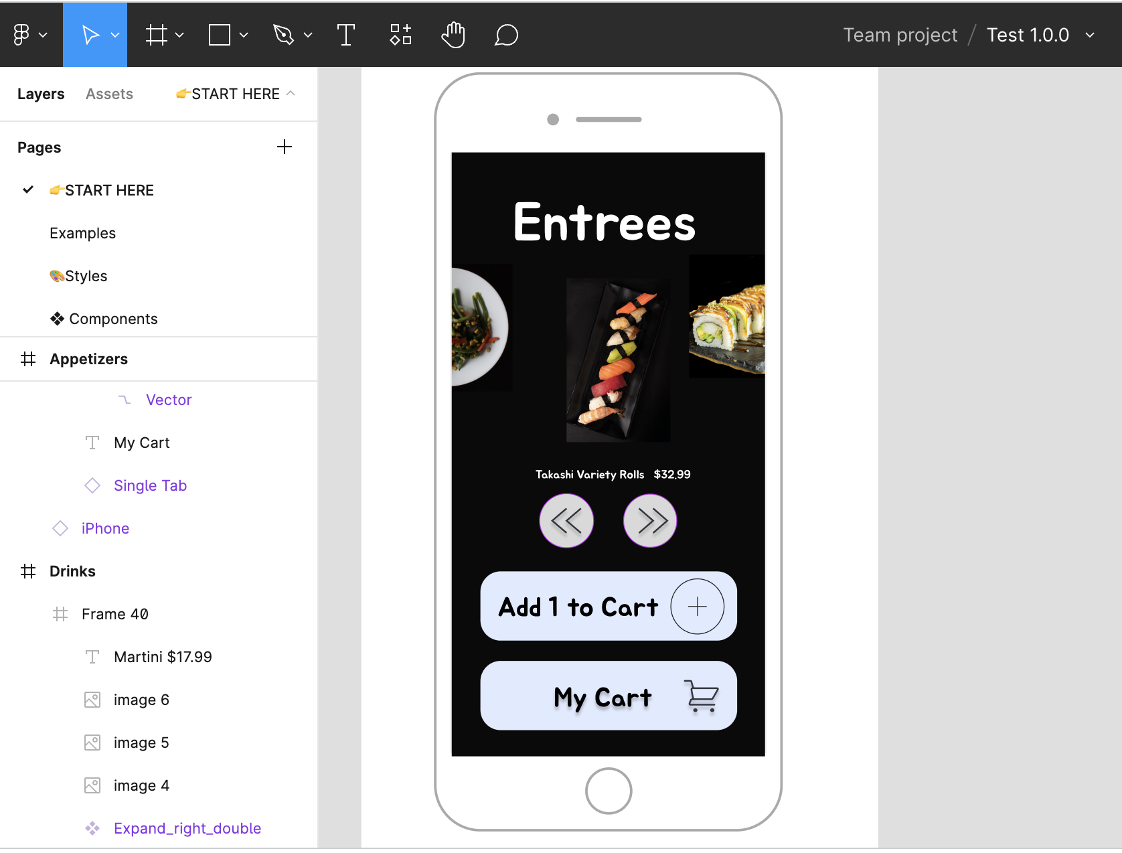Add a new page
The image size is (1122, 853).
point(285,147)
